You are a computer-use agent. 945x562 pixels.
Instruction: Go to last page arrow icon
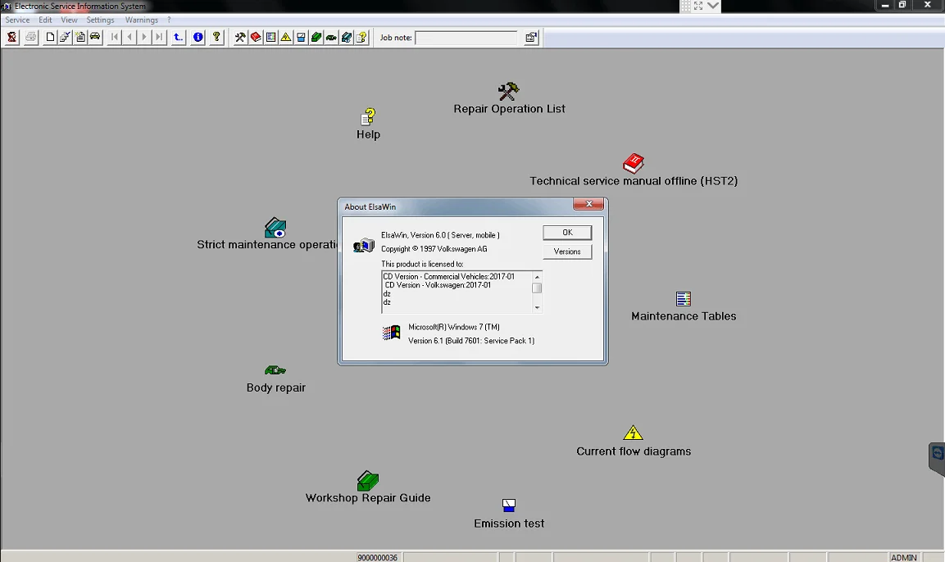pos(159,38)
